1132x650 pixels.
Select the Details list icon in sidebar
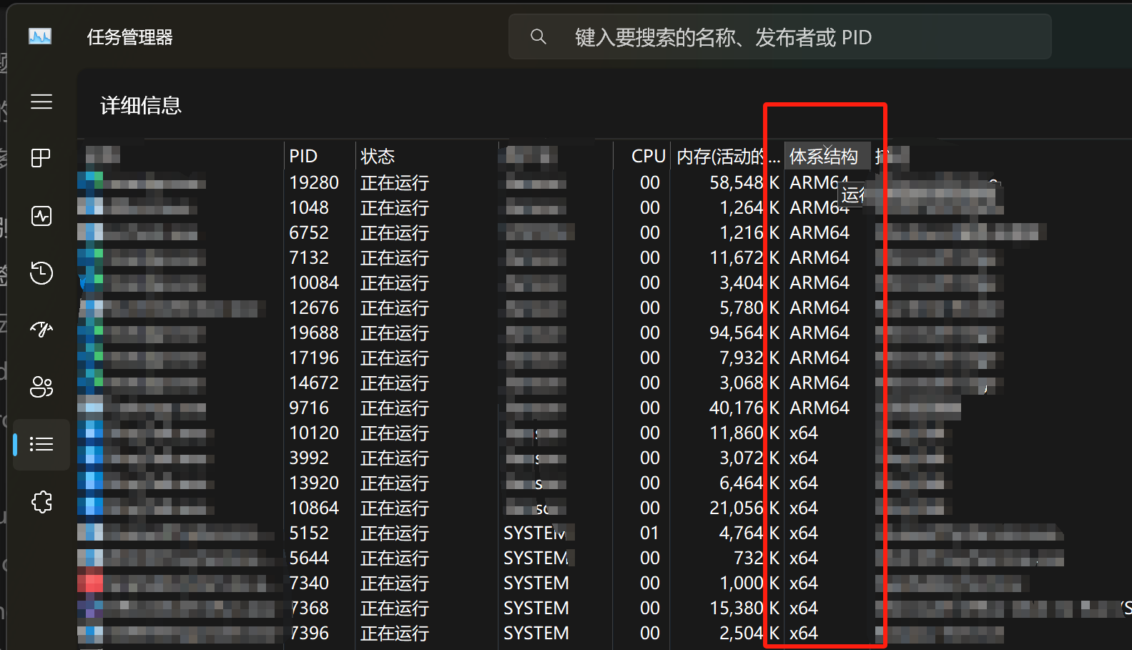click(41, 444)
